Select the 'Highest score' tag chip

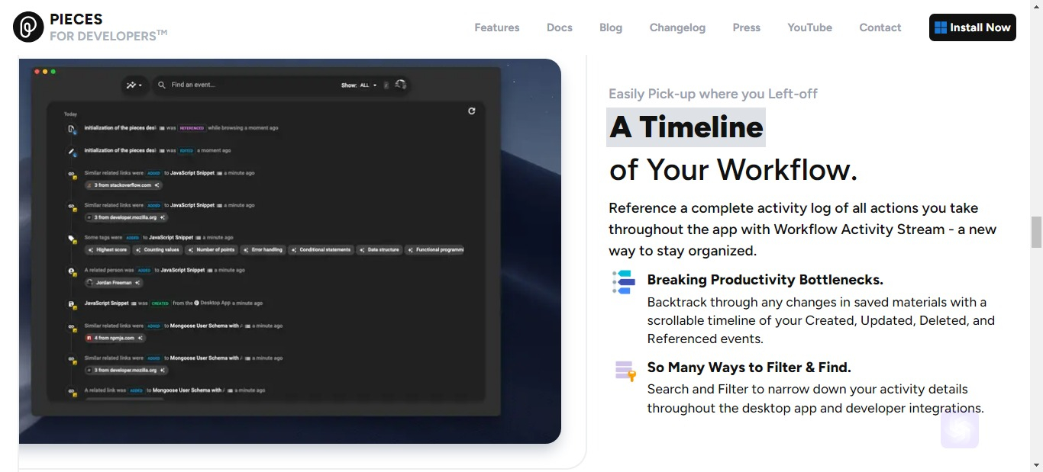pos(108,250)
